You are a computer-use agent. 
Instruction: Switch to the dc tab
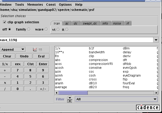75,24
